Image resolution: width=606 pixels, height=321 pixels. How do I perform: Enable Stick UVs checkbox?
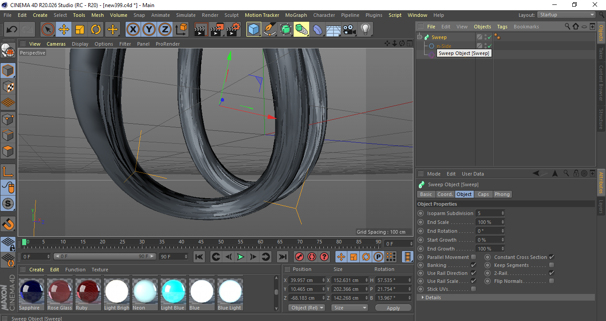point(473,289)
